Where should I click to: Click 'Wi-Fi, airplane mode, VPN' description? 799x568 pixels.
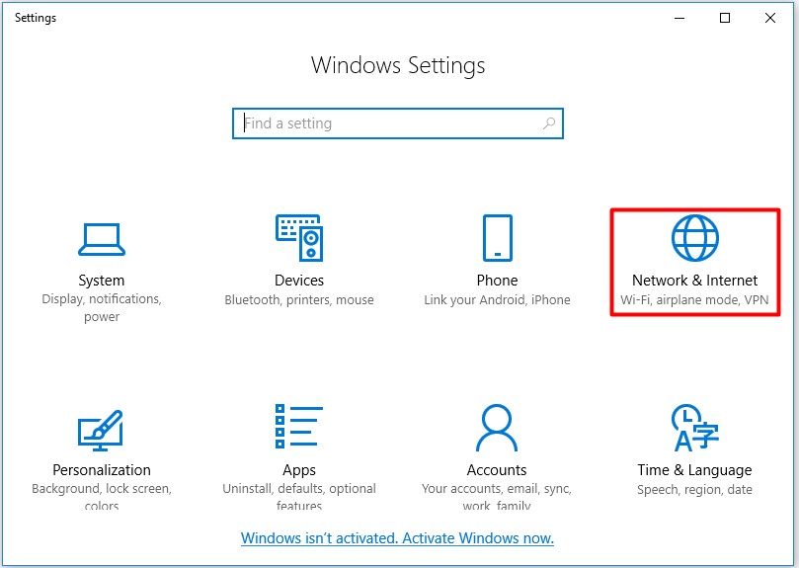coord(694,300)
